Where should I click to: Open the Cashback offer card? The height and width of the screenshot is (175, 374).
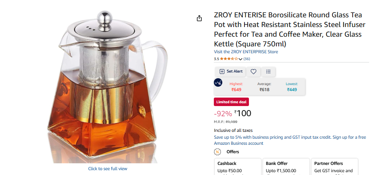pyautogui.click(x=238, y=167)
